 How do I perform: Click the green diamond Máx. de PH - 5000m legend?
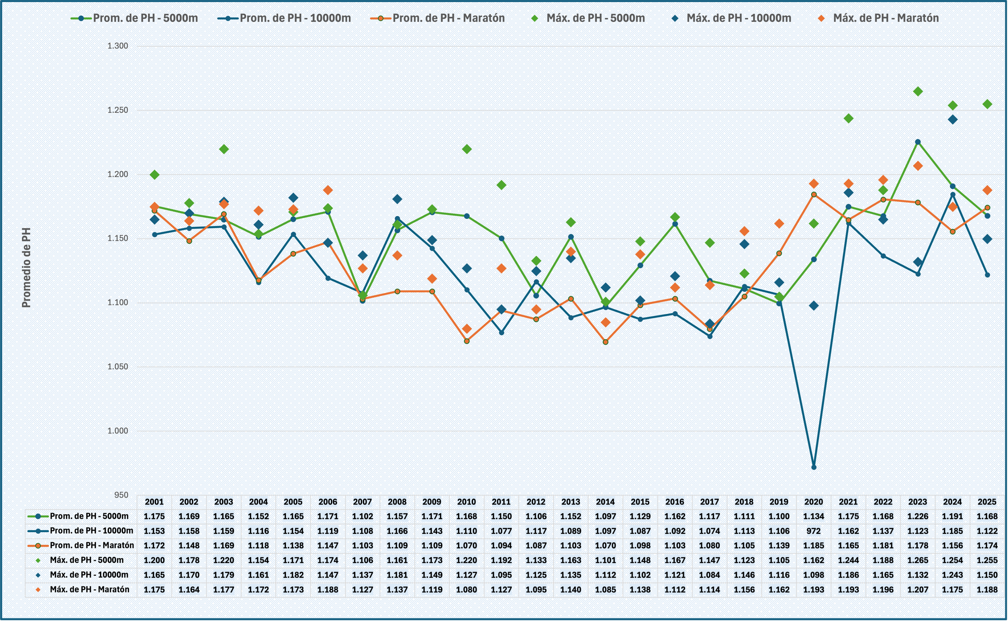(535, 19)
